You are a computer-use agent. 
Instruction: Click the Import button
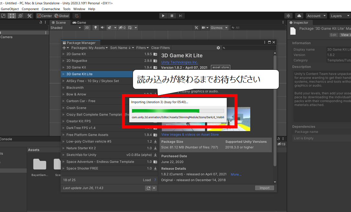(x=264, y=188)
